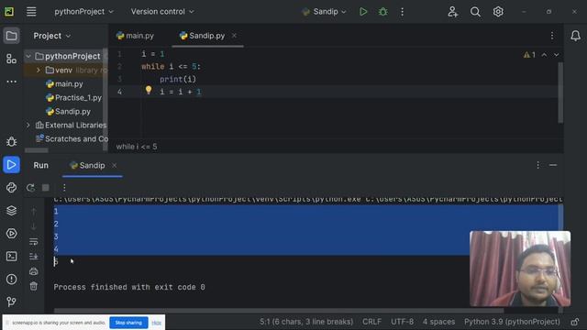This screenshot has width=587, height=330.
Task: Open the Debug tool window
Action: tap(11, 141)
